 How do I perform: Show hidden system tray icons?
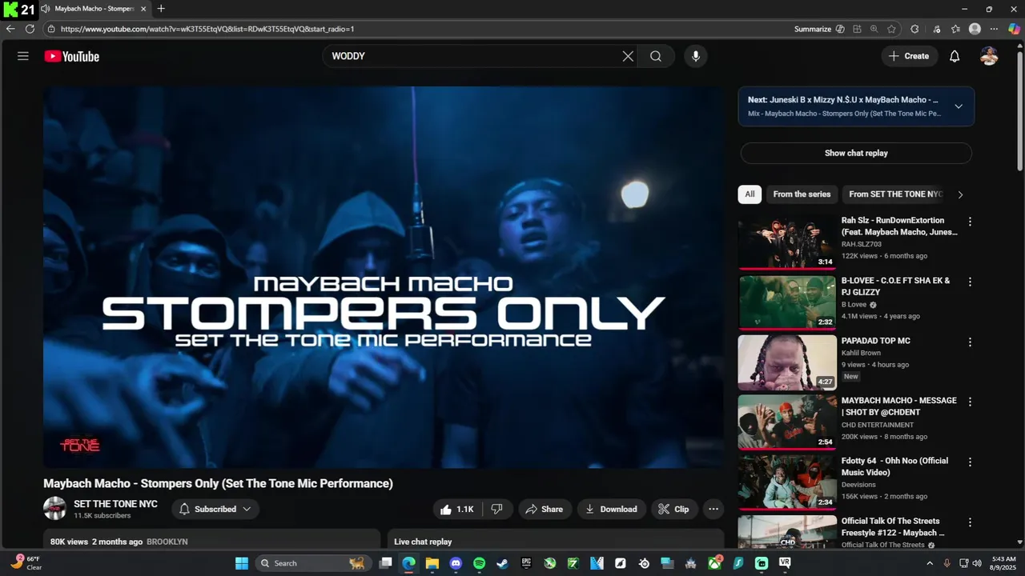click(x=930, y=563)
